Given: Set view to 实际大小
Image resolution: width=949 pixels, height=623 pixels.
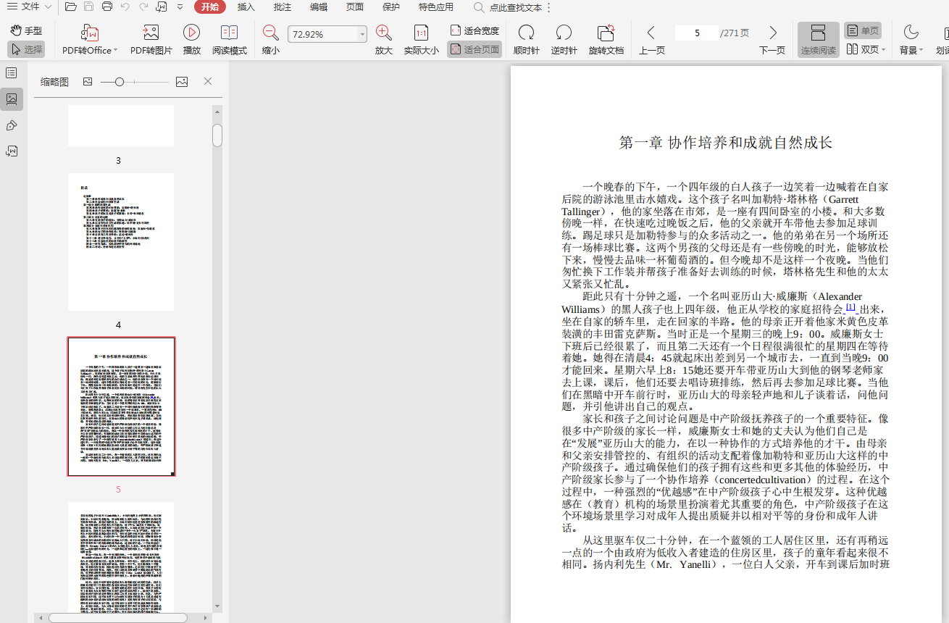Looking at the screenshot, I should click(x=421, y=33).
